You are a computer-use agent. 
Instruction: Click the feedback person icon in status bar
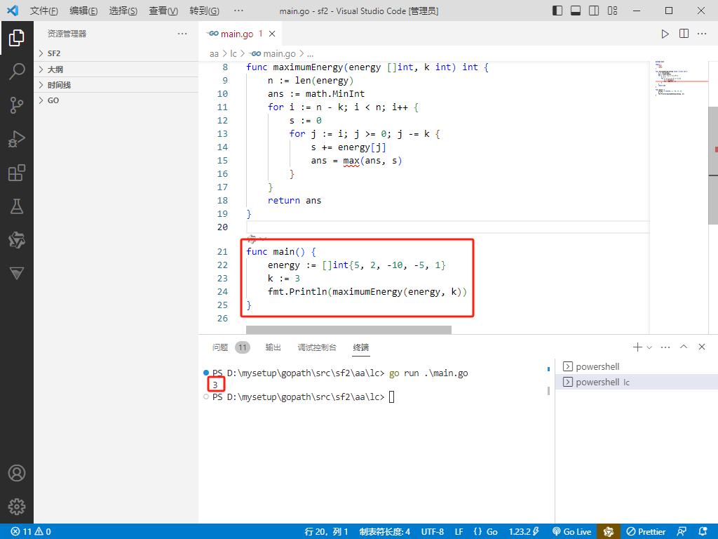click(x=682, y=532)
